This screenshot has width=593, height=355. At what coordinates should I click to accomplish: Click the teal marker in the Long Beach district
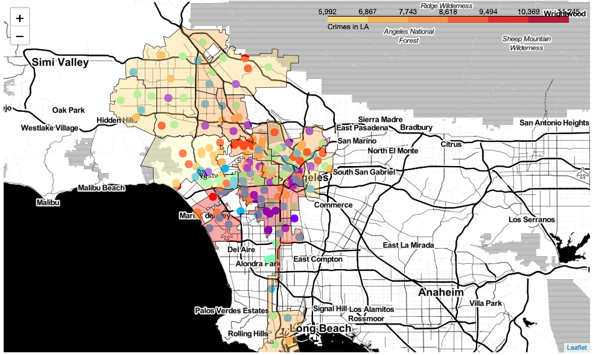coord(288,318)
